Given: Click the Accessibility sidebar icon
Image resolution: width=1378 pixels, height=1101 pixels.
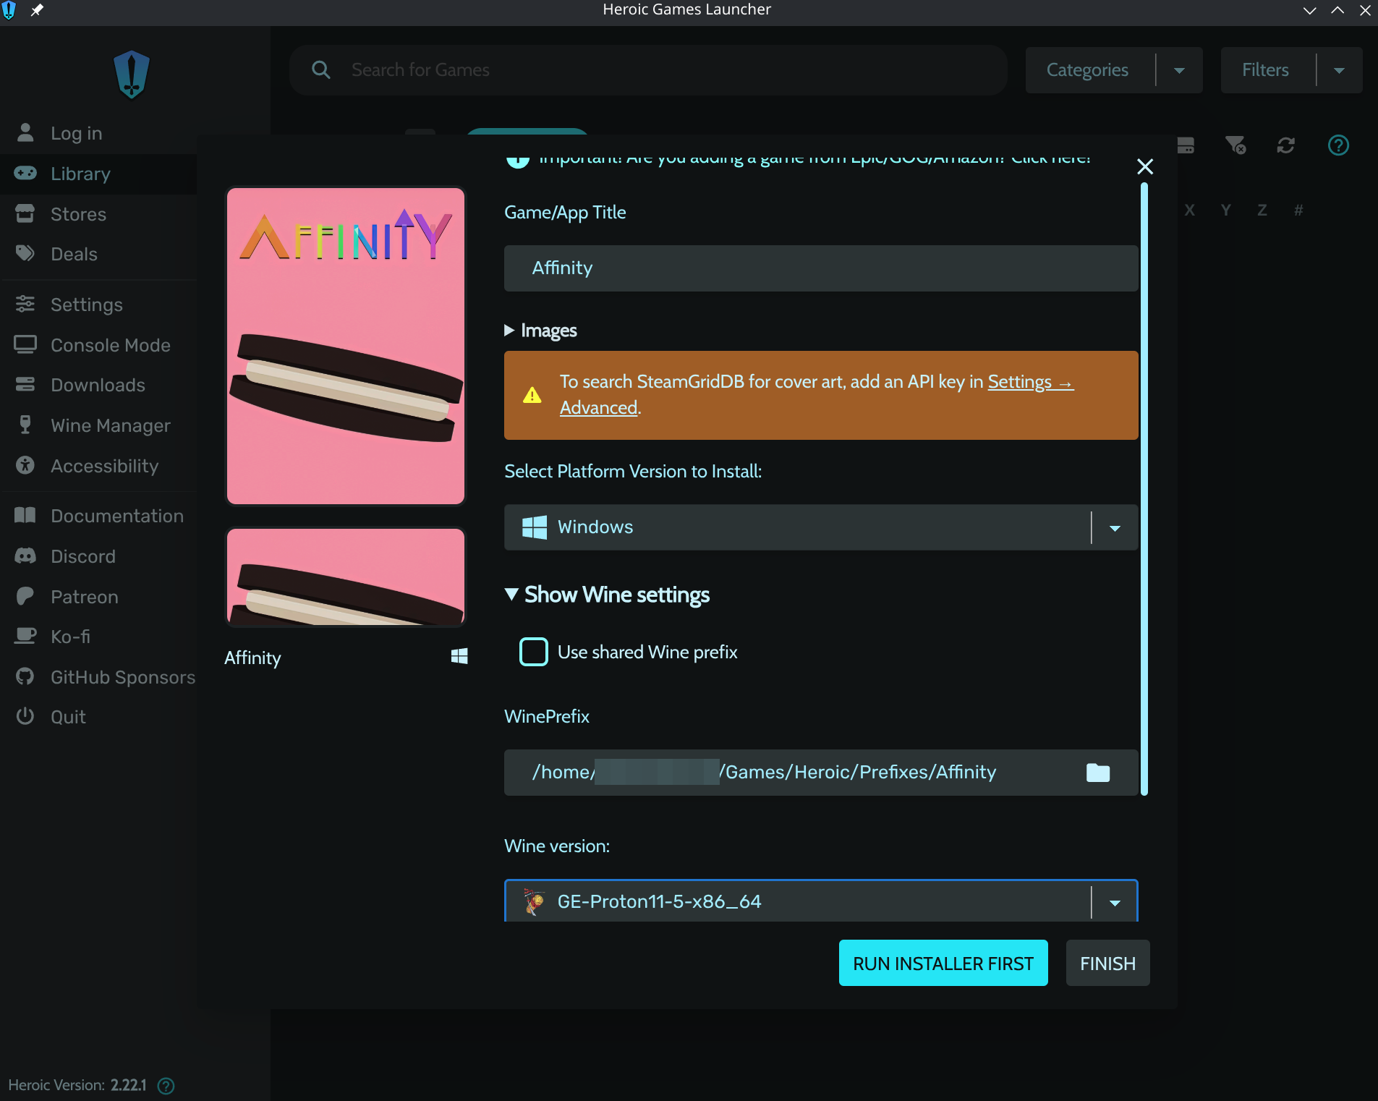Looking at the screenshot, I should pyautogui.click(x=25, y=465).
